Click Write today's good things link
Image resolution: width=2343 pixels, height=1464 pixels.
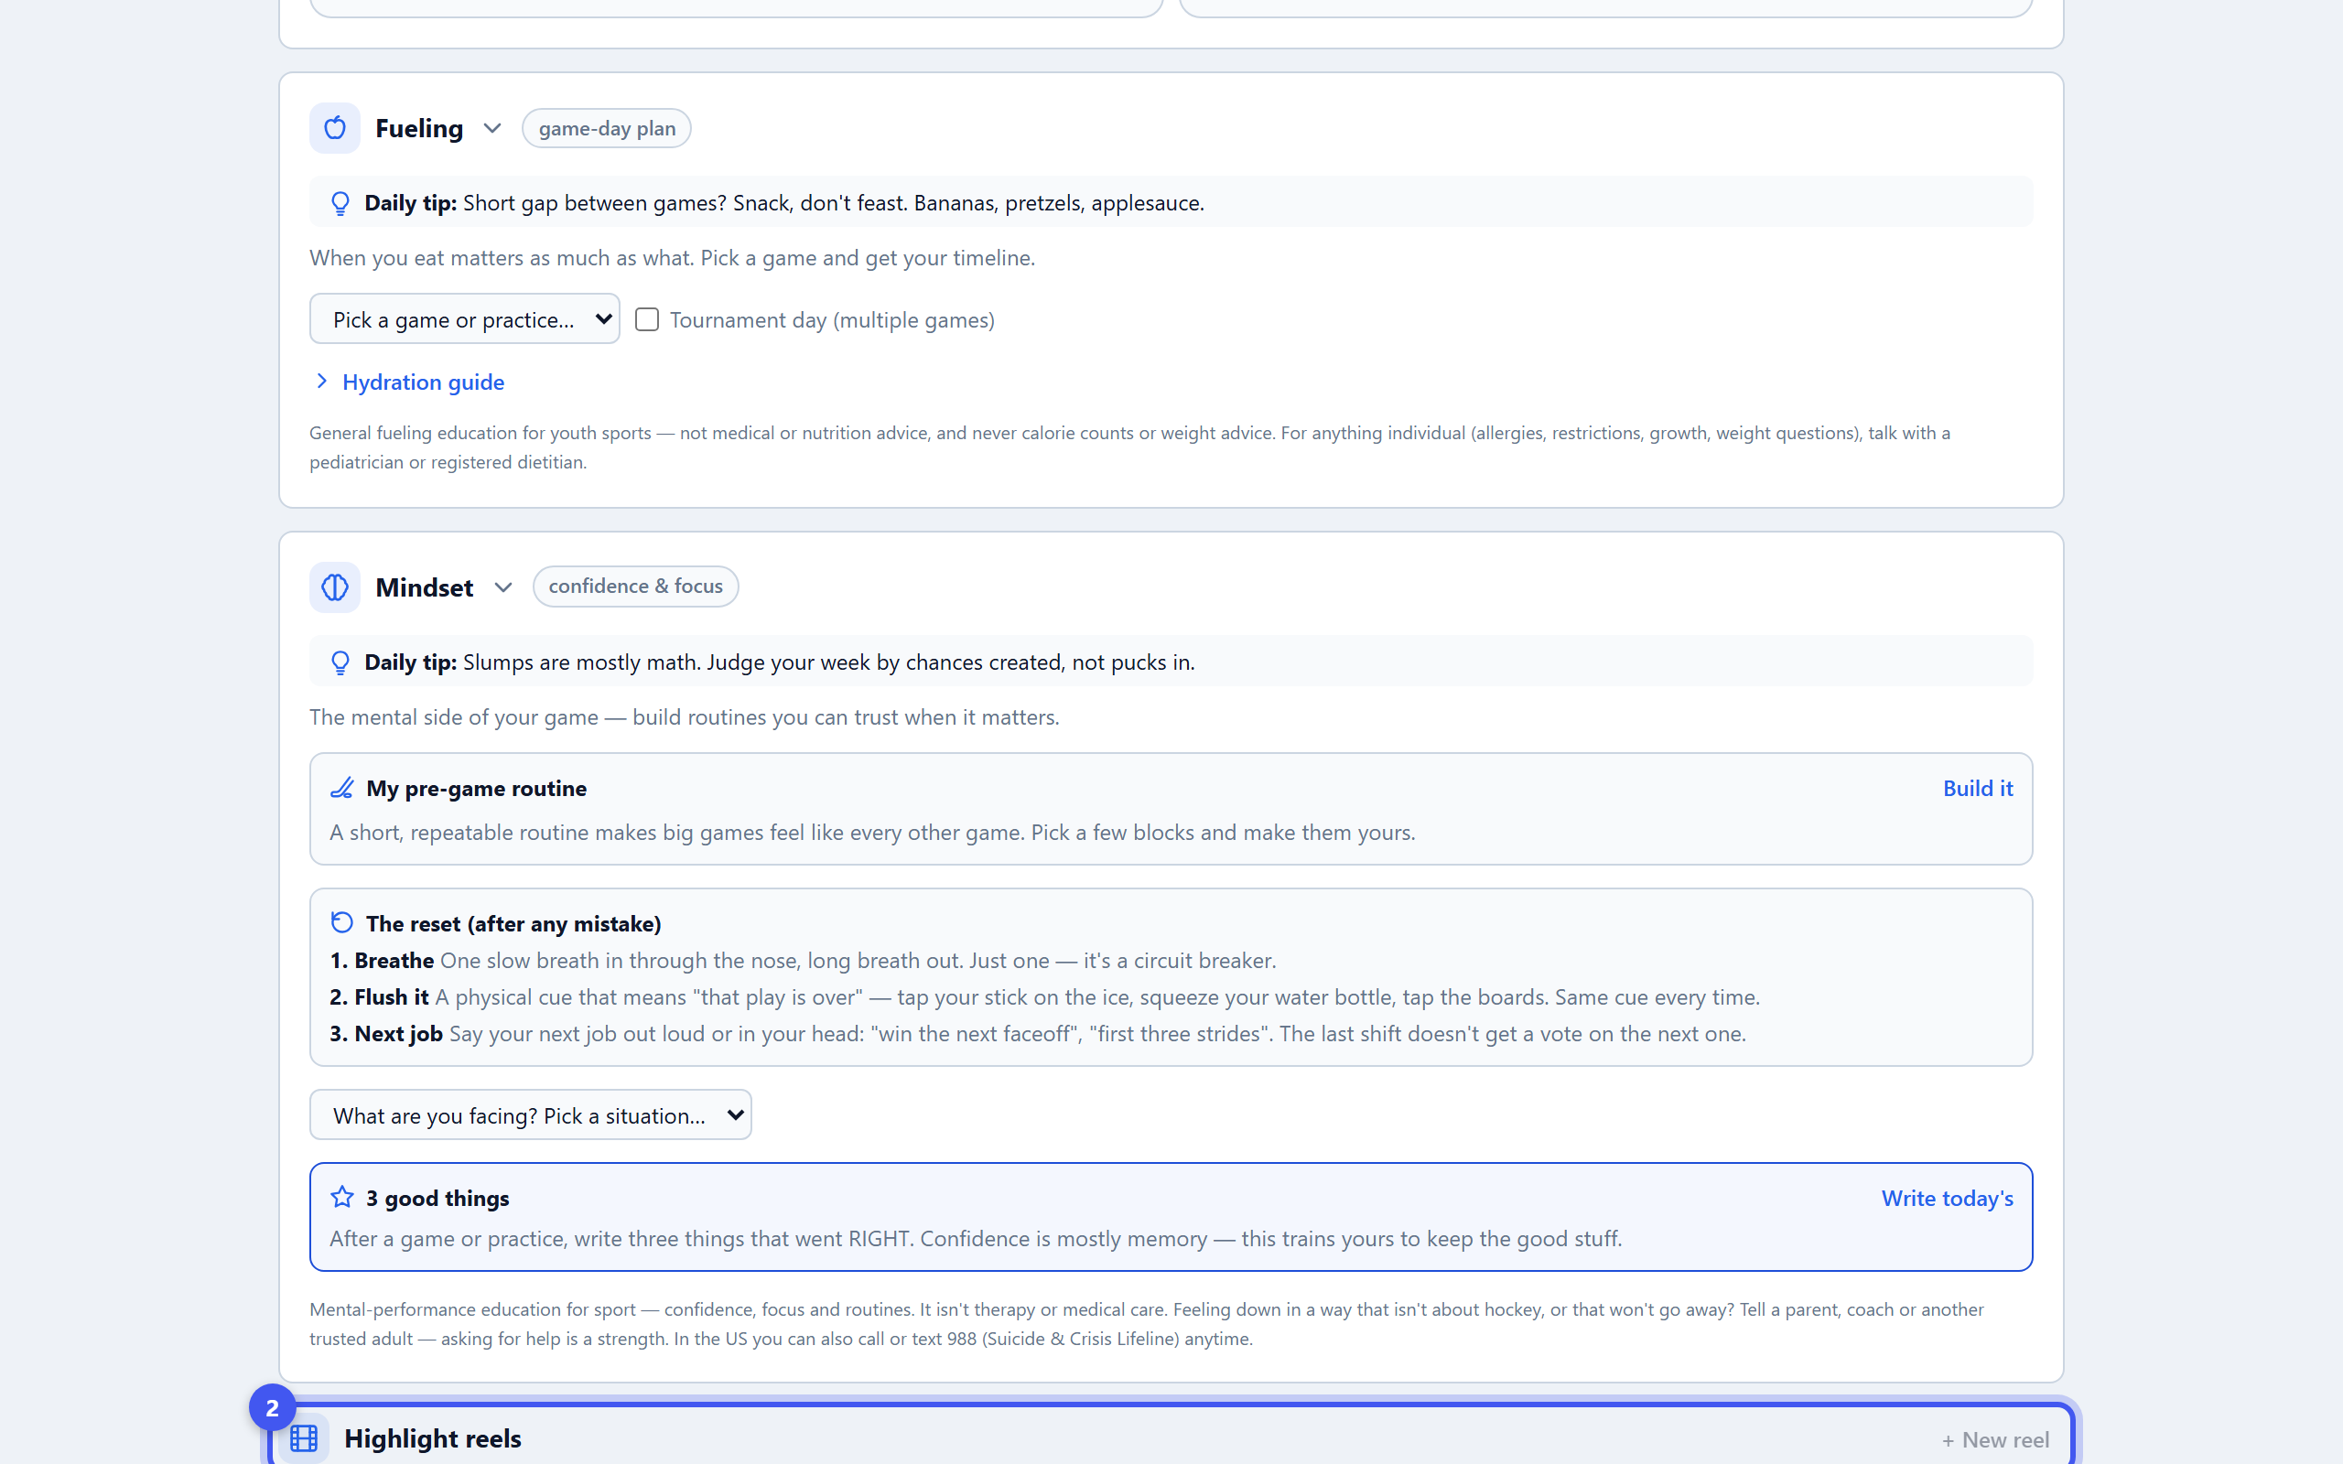(1947, 1198)
